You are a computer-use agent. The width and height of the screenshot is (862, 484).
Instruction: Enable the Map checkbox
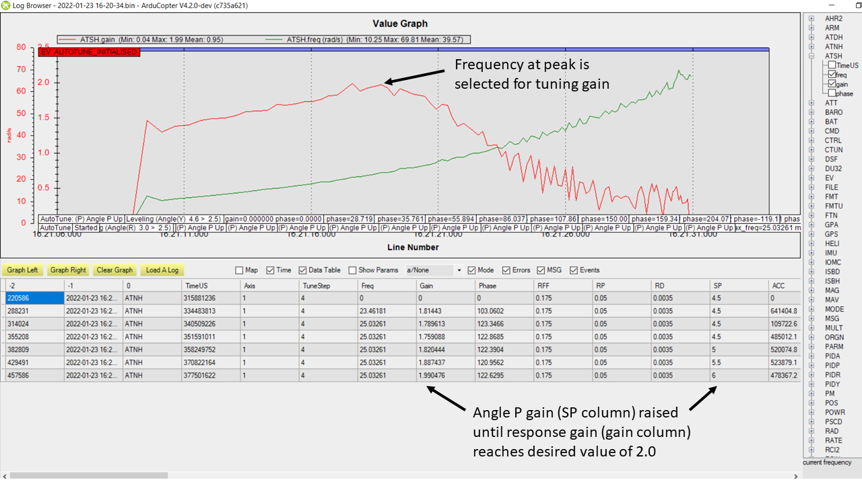click(x=240, y=270)
